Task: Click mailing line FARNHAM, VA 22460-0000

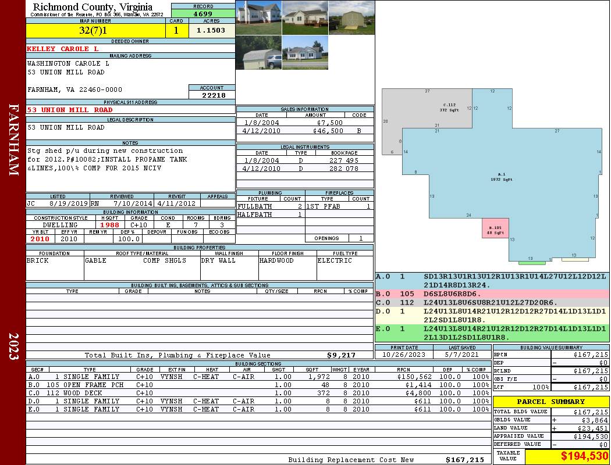Action: tap(74, 90)
